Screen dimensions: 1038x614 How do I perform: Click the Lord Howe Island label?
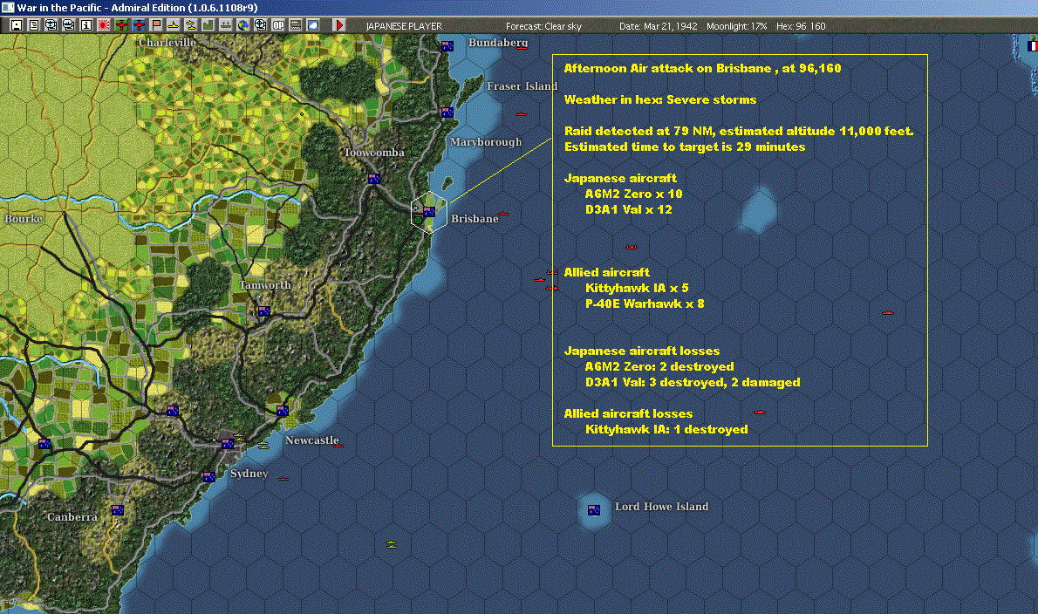pyautogui.click(x=661, y=506)
